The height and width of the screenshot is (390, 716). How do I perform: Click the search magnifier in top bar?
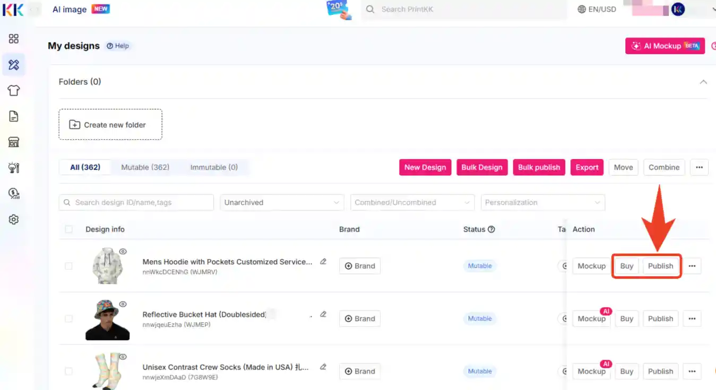point(370,10)
